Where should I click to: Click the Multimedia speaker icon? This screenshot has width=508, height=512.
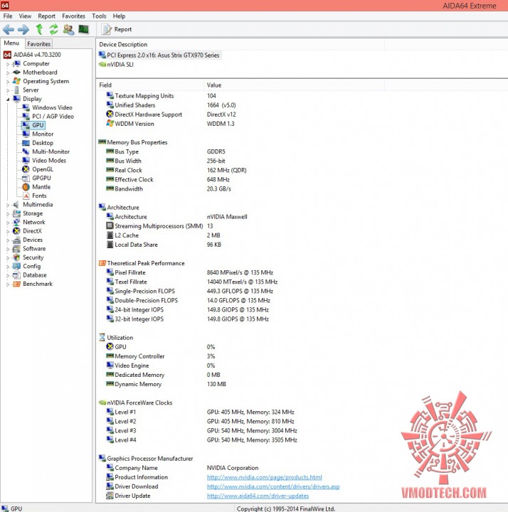16,204
